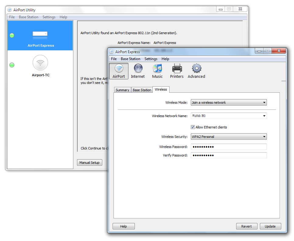
Task: Select the AirPort toolbar icon
Action: tap(119, 71)
